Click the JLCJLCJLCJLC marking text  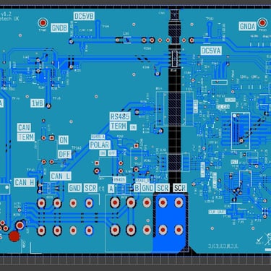pyautogui.click(x=223, y=246)
